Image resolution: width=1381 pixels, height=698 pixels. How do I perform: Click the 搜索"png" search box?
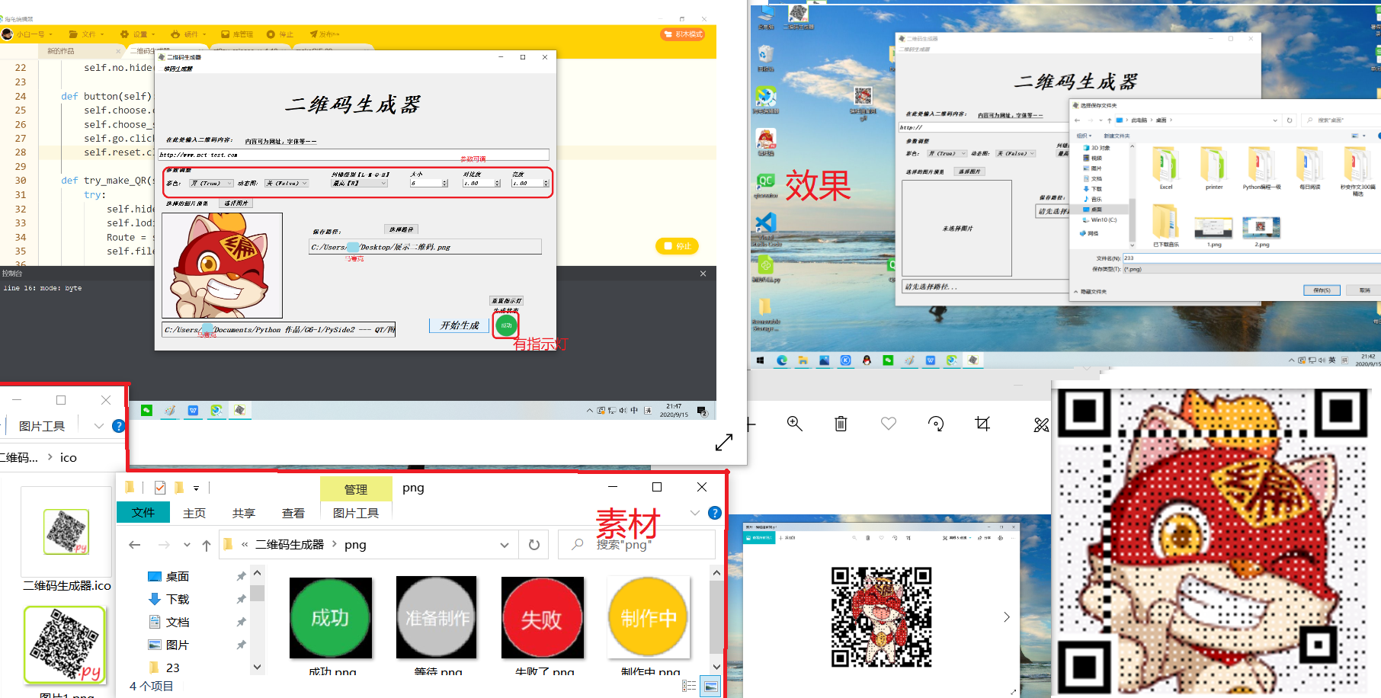(x=636, y=545)
